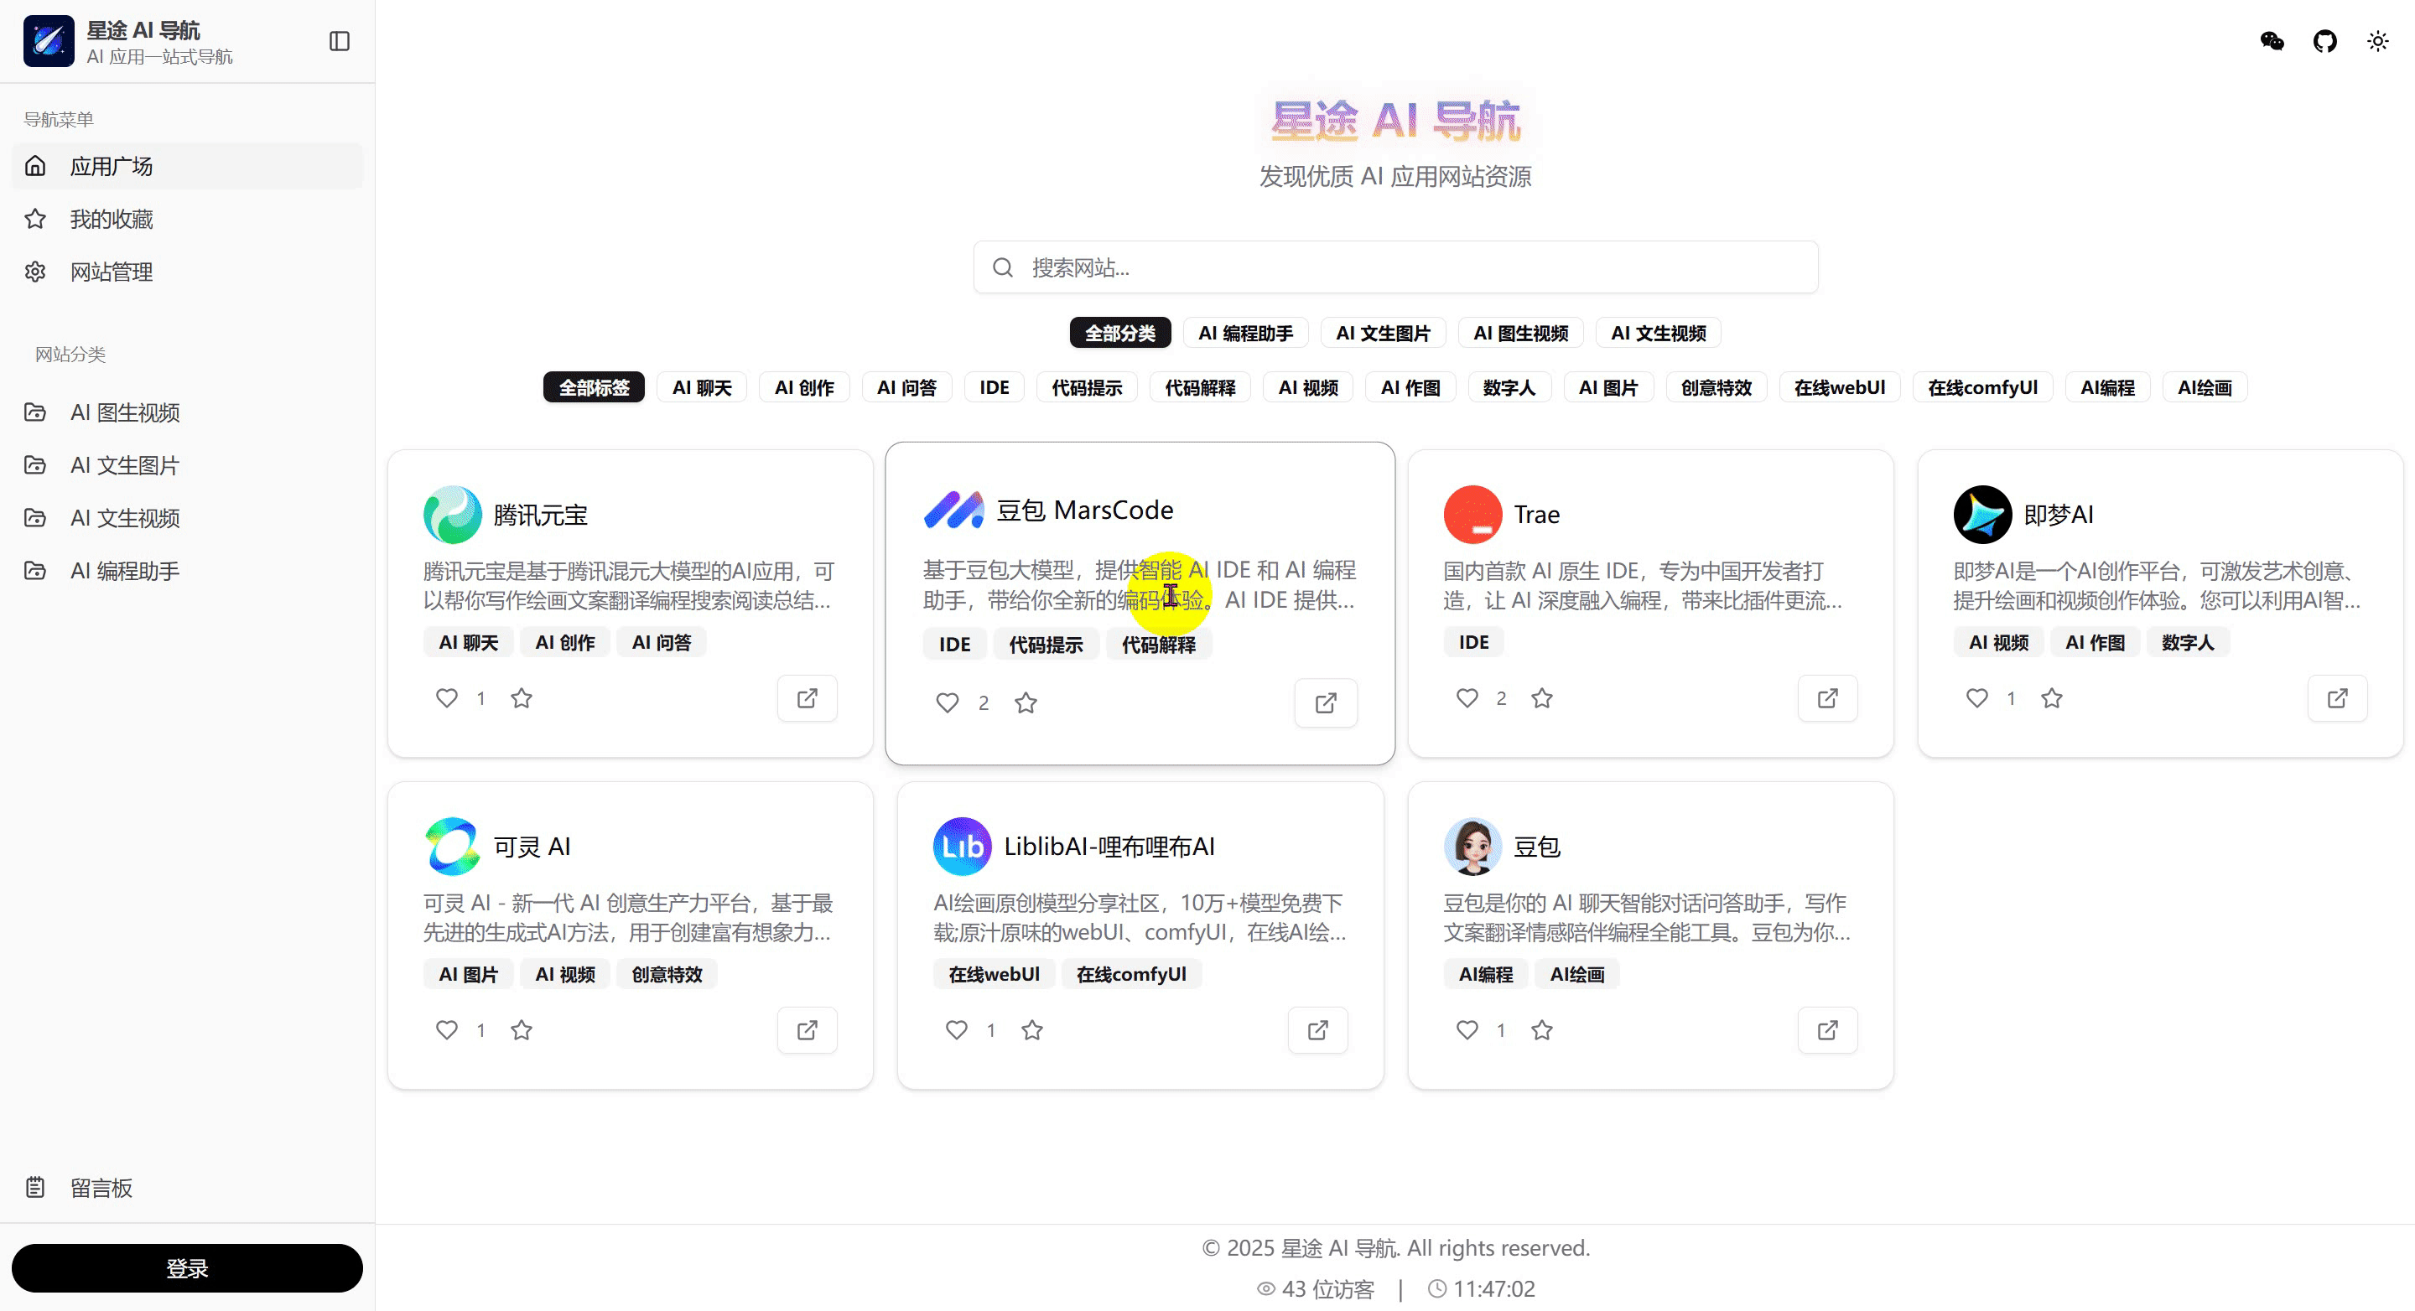Open 豆包 MarsCode external link icon

point(1326,702)
